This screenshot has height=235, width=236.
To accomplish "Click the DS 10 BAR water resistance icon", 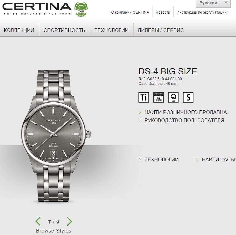I will coord(158,98).
